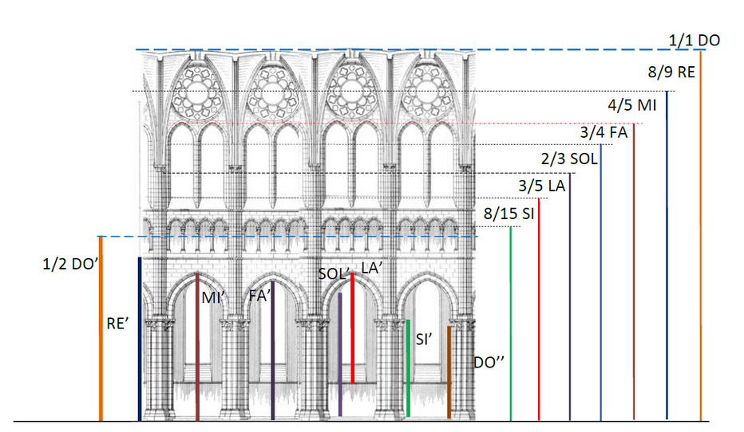Image resolution: width=744 pixels, height=432 pixels.
Task: Click the MI' label text
Action: (212, 297)
